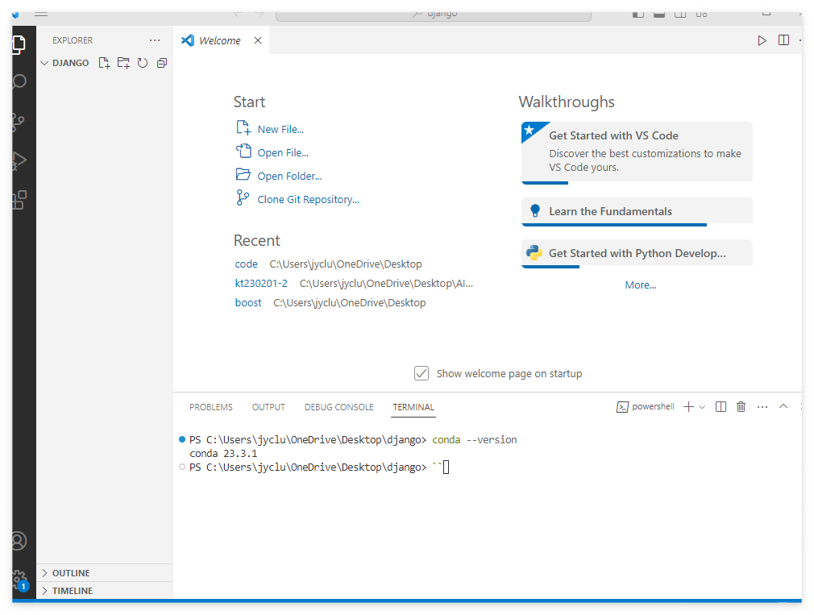Click the django command center search box
This screenshot has height=615, width=814.
[434, 15]
